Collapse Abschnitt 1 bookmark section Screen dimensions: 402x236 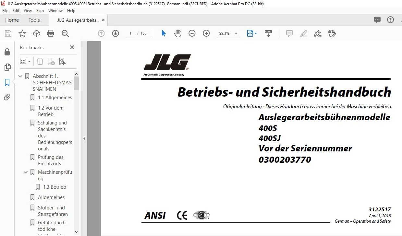(21, 76)
